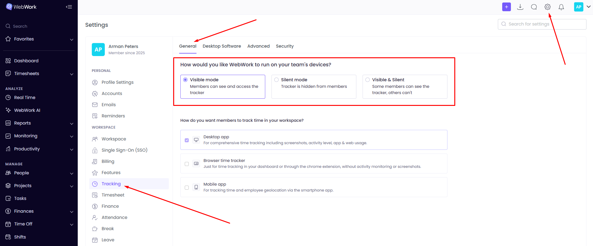Enable the Browser time tracker checkbox
The width and height of the screenshot is (593, 246).
pos(187,164)
